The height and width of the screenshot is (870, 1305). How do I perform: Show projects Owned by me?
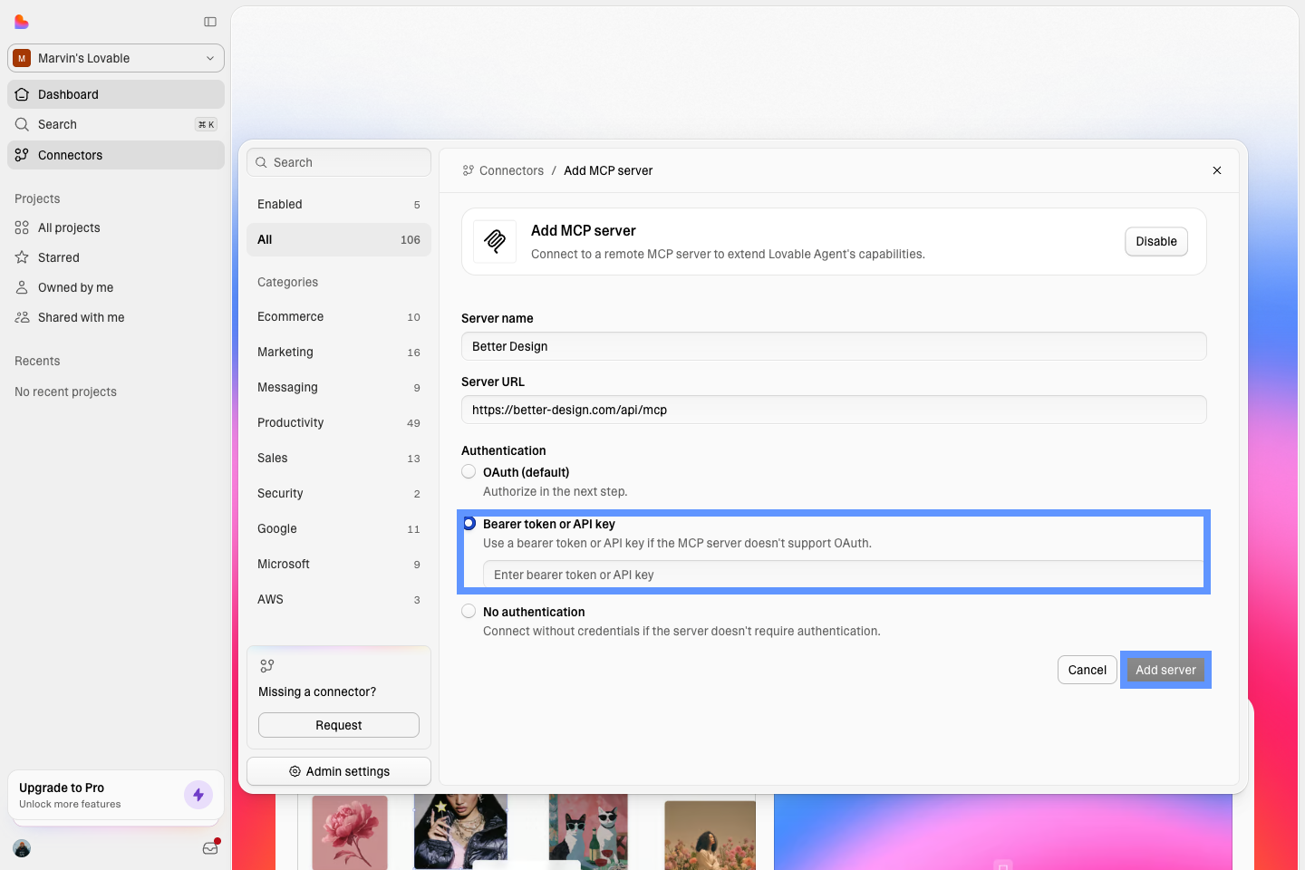click(x=116, y=287)
